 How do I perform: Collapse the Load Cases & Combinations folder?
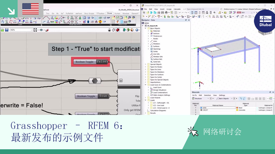(145, 85)
